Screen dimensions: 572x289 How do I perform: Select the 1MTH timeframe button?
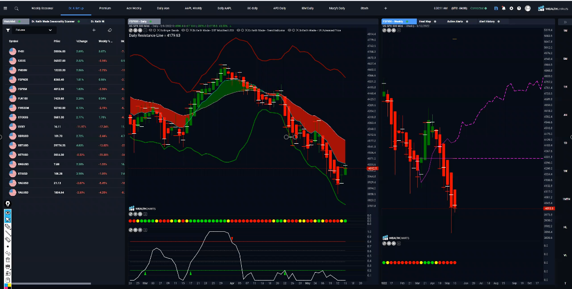pos(565,199)
